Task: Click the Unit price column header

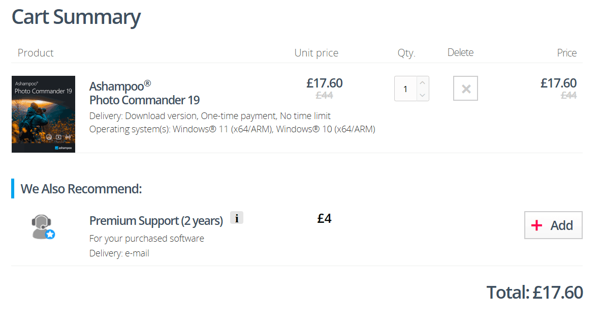Action: pyautogui.click(x=316, y=53)
